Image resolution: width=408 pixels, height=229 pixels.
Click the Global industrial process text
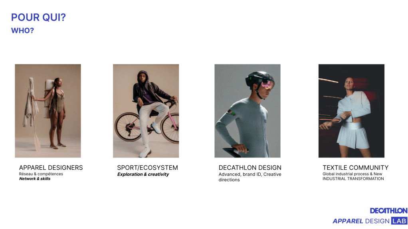(x=346, y=174)
